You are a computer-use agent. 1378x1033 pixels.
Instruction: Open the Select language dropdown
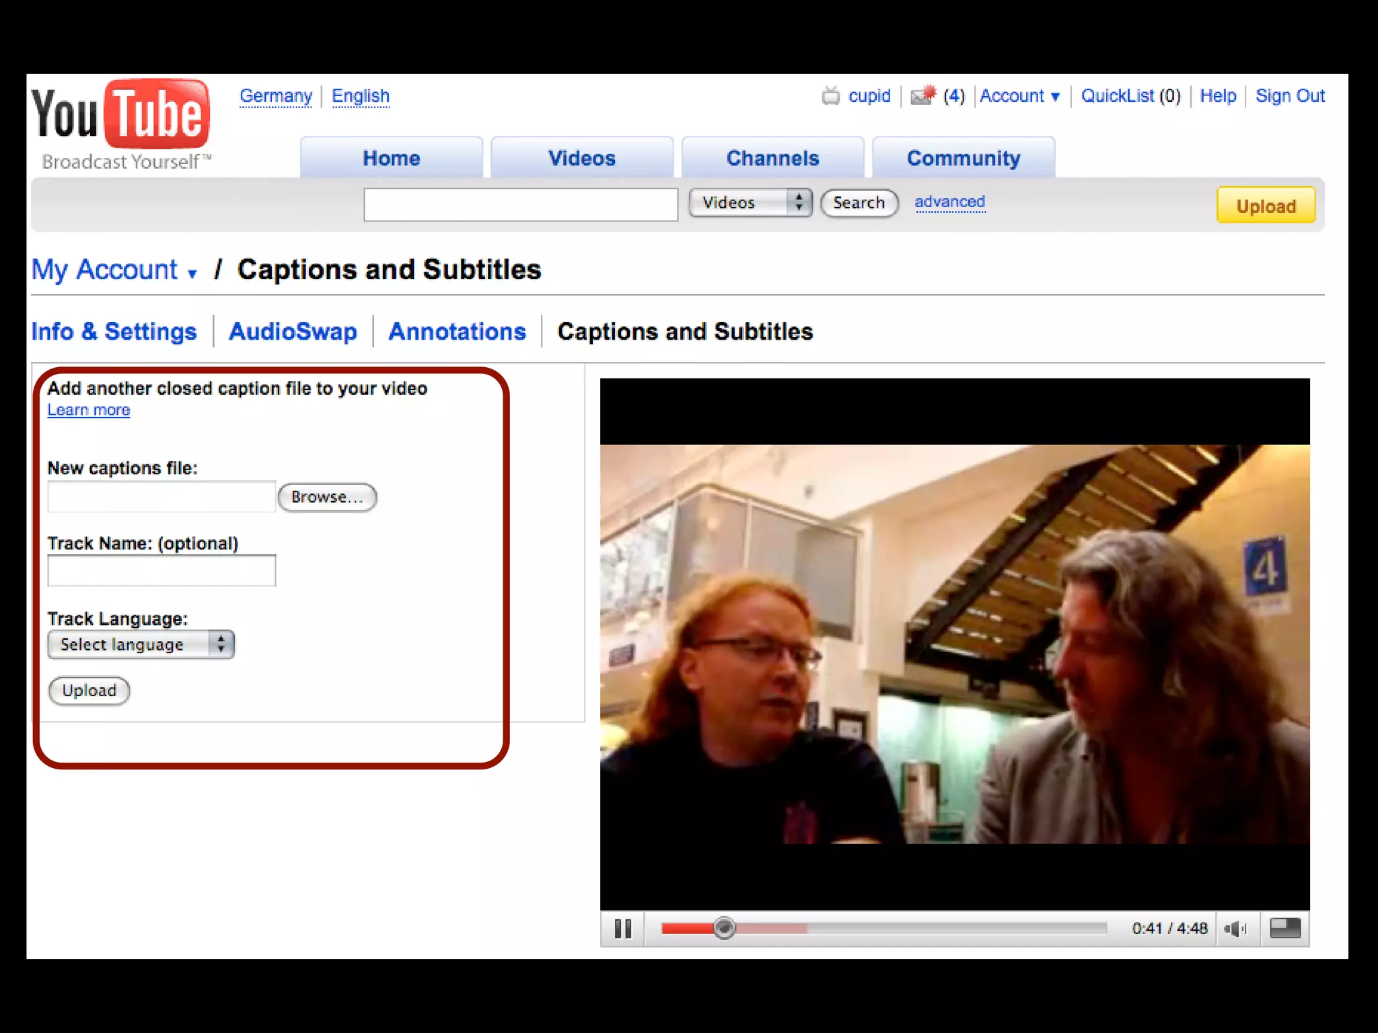coord(141,644)
